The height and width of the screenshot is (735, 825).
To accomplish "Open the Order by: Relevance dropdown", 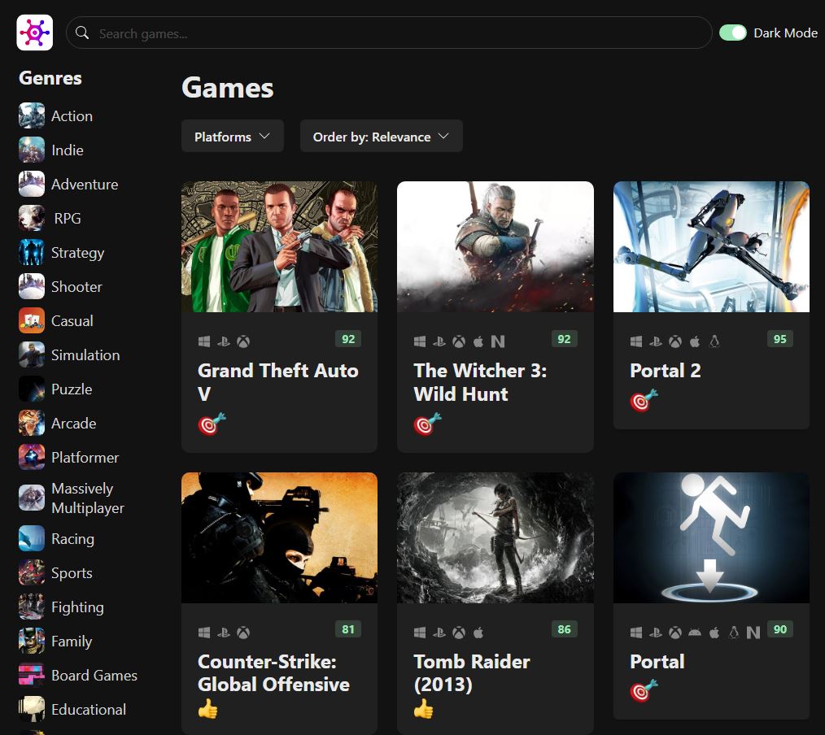I will point(382,136).
